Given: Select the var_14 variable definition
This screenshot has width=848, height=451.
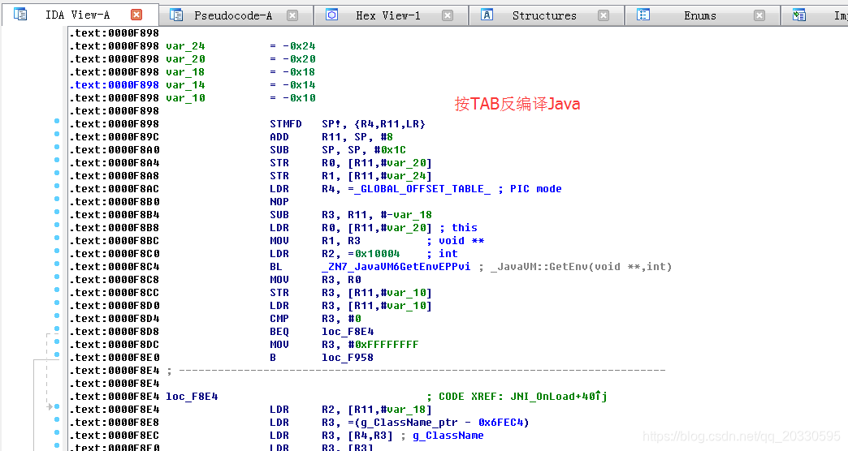Looking at the screenshot, I should 185,85.
